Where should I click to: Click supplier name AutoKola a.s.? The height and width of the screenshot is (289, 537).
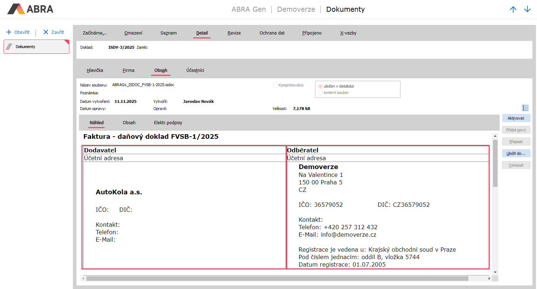coord(119,192)
